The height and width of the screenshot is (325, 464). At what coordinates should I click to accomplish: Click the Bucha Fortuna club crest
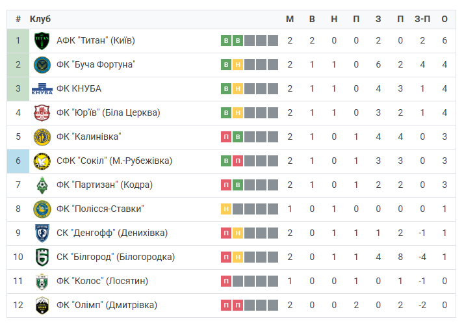pos(42,65)
